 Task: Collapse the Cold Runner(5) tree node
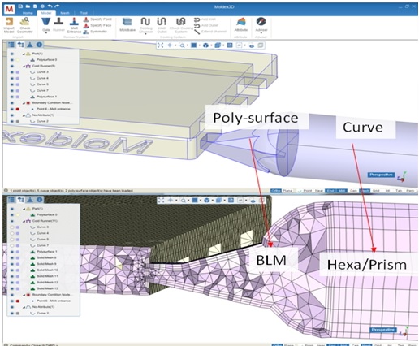(24, 67)
